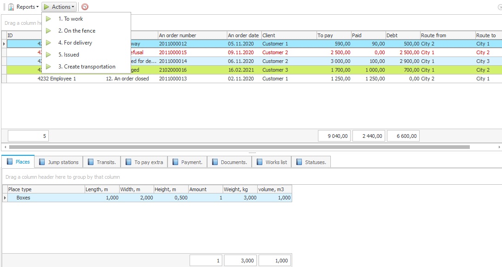The image size is (502, 267).
Task: Sort by An order date column
Action: pyautogui.click(x=244, y=35)
